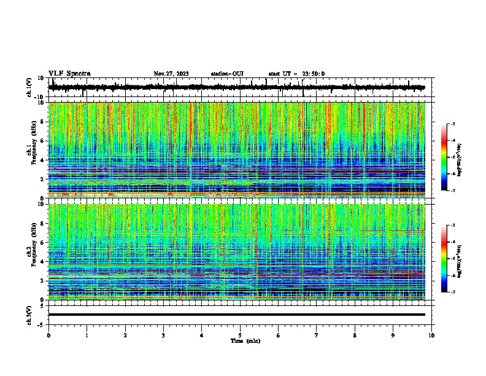Click time axis tick label "6"
The width and height of the screenshot is (486, 376).
point(279,335)
